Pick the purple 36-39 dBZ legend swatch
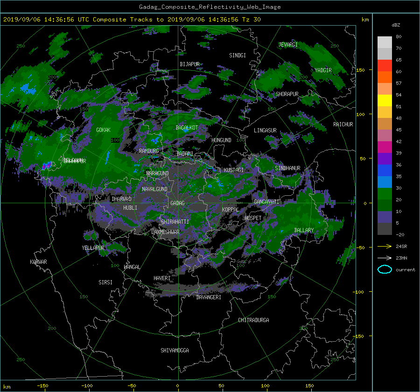The width and height of the screenshot is (420, 392). [x=385, y=159]
